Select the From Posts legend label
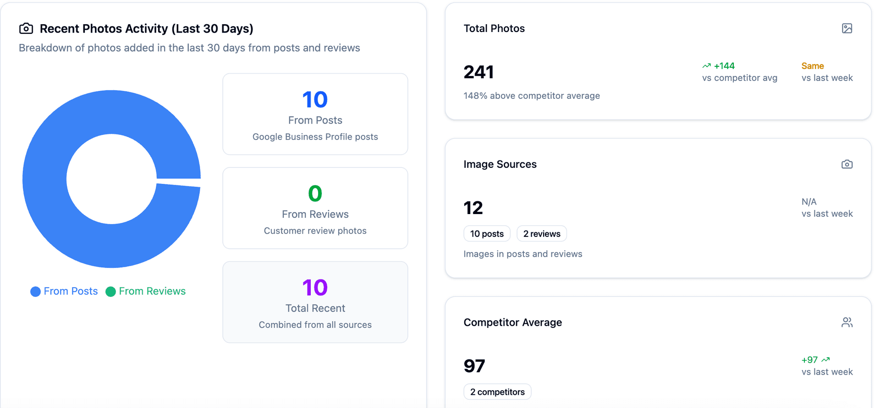Image resolution: width=880 pixels, height=408 pixels. pos(71,291)
